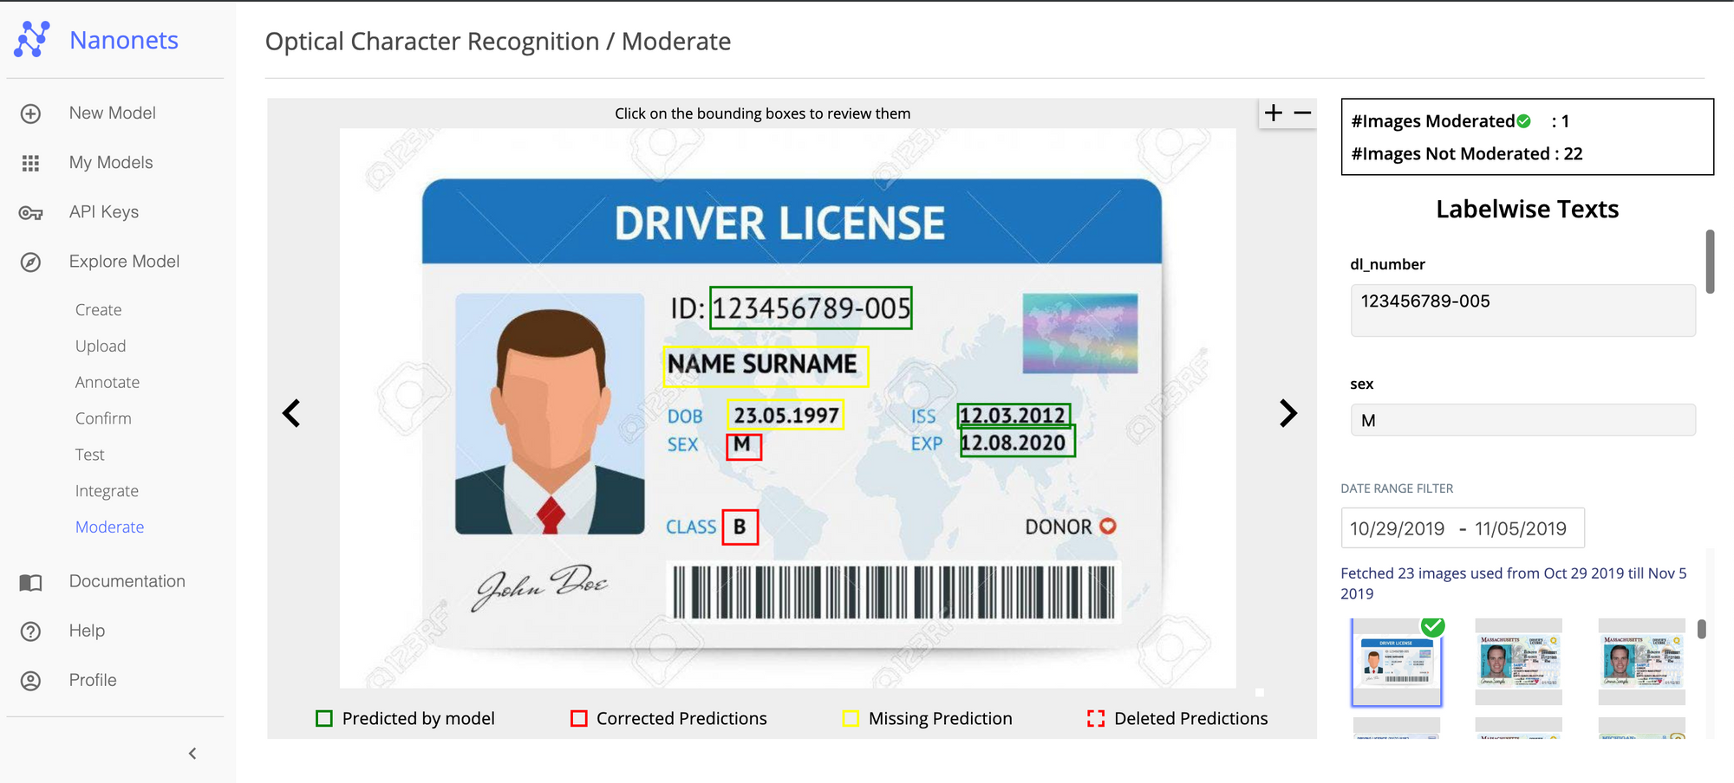Zoom out with the minus button
1734x783 pixels.
point(1302,113)
